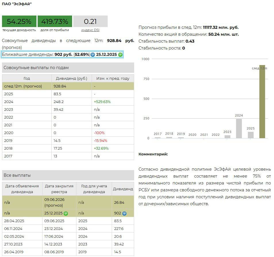Click the blue badge next to 52.69%
Viewport: 274px width, 257px height.
pyautogui.click(x=93, y=55)
